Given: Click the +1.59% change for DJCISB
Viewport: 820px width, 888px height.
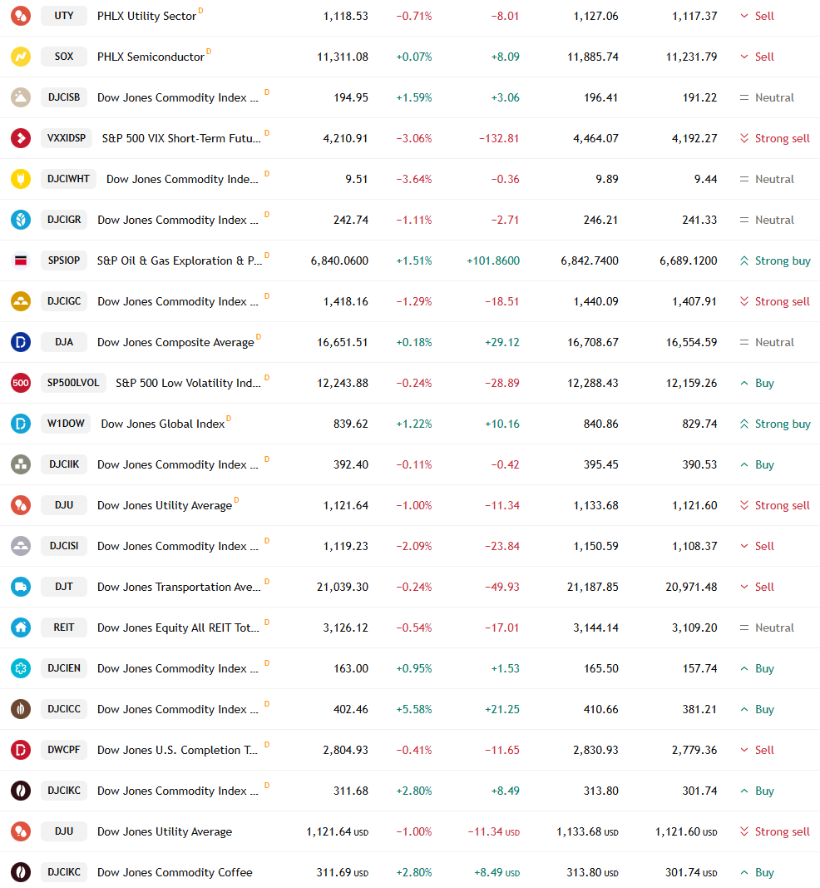Looking at the screenshot, I should pyautogui.click(x=413, y=97).
